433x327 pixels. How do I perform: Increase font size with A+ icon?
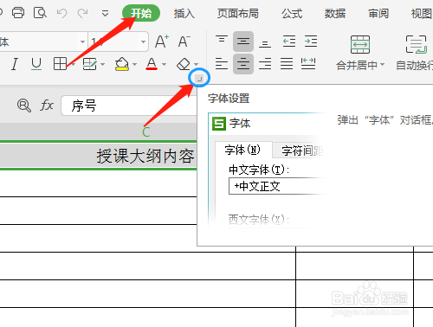[162, 42]
